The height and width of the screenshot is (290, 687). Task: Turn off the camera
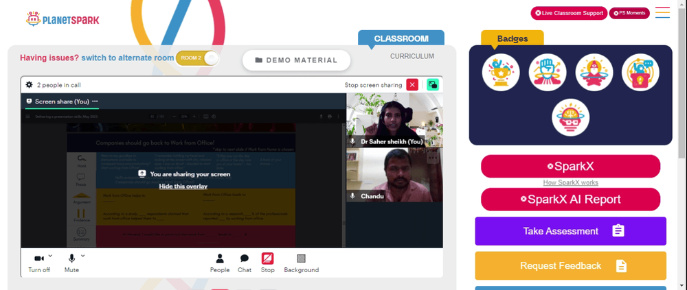(39, 263)
